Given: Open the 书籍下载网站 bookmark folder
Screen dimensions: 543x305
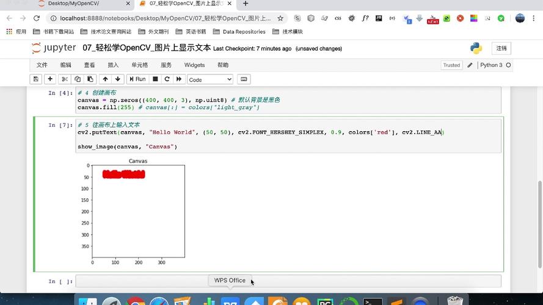Looking at the screenshot, I should coord(53,32).
